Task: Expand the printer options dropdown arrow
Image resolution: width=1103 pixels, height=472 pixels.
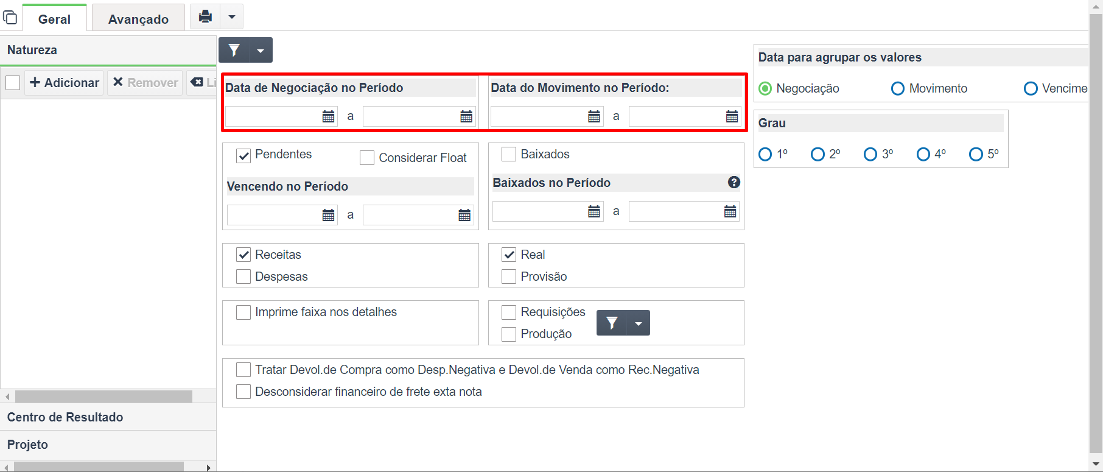Action: click(231, 16)
